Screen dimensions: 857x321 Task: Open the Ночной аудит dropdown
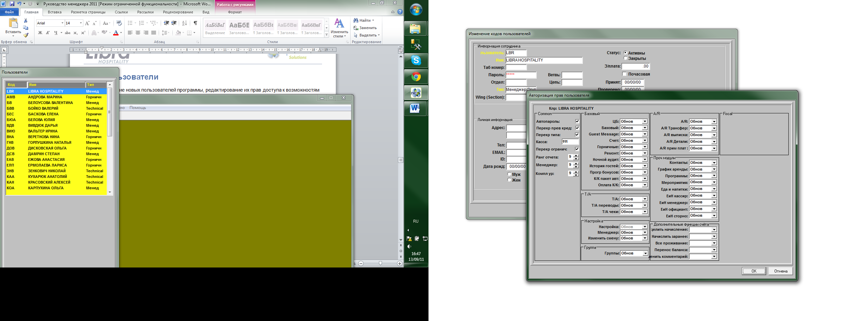[x=645, y=159]
